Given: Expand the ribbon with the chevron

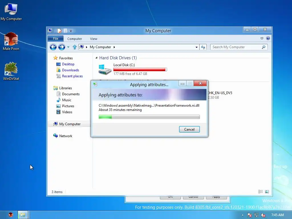Looking at the screenshot, I should pyautogui.click(x=262, y=38).
